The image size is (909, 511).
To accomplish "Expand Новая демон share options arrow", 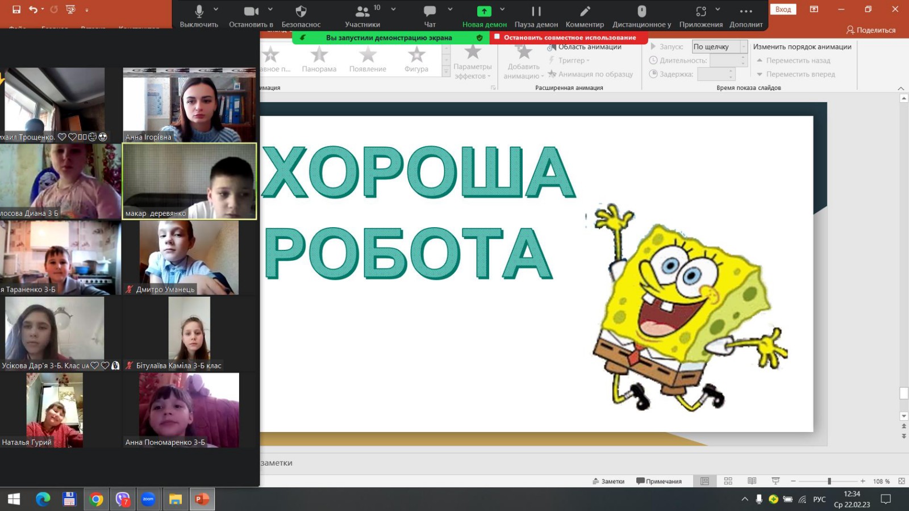I will pyautogui.click(x=502, y=9).
